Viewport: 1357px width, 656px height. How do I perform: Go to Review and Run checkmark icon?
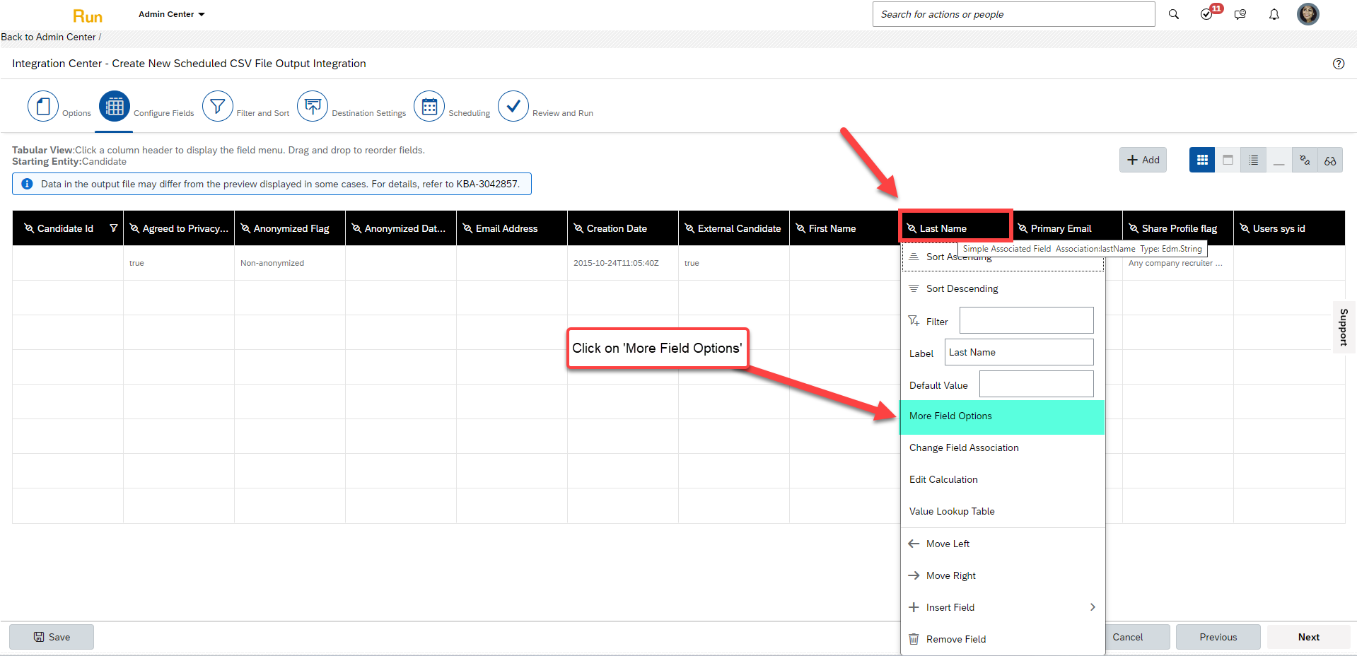pos(513,106)
